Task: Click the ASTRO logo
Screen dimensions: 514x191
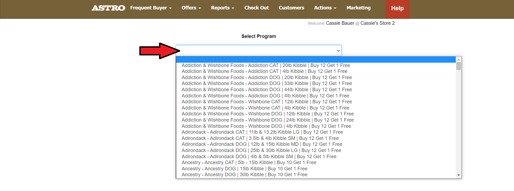Action: [x=108, y=8]
